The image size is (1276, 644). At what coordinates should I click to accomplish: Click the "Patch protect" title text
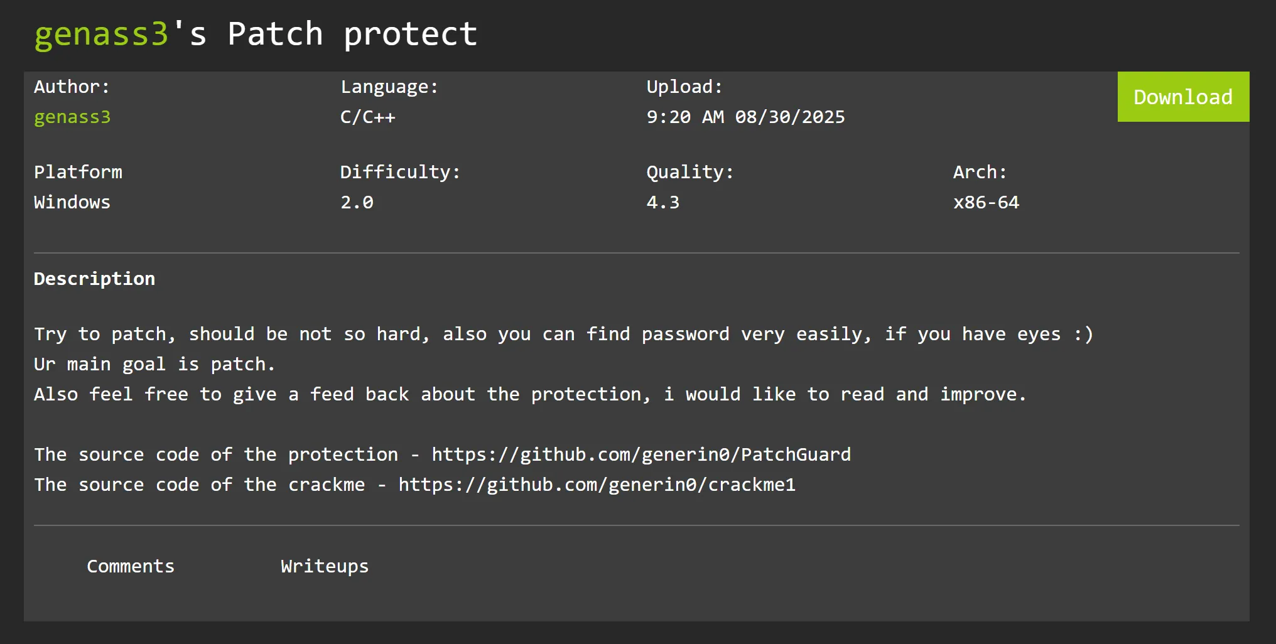tap(352, 34)
